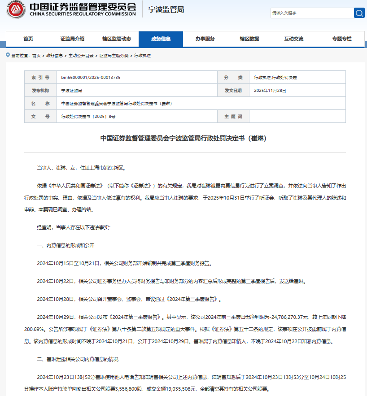Click the paragraph starting 2024年10月15日至10月21日
This screenshot has width=367, height=396.
pos(125,263)
